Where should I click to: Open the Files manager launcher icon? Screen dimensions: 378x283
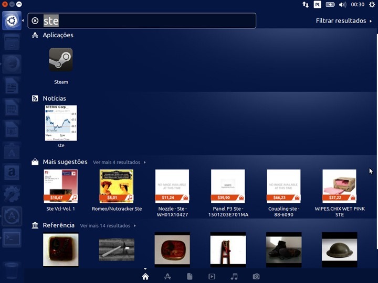[x=12, y=42]
